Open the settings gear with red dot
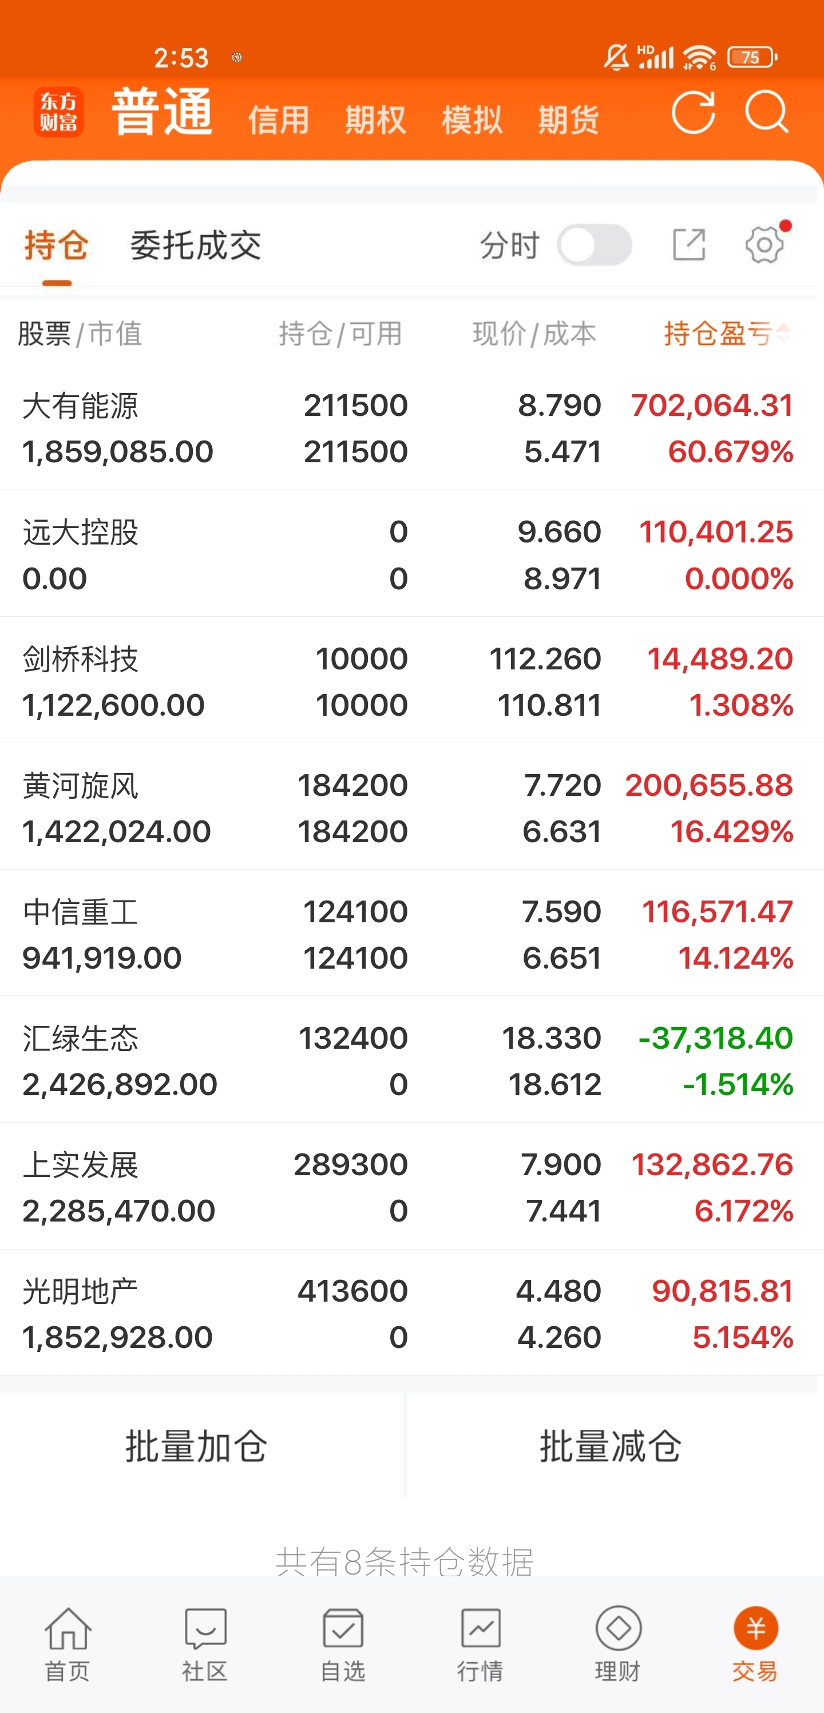This screenshot has height=1713, width=824. point(766,244)
